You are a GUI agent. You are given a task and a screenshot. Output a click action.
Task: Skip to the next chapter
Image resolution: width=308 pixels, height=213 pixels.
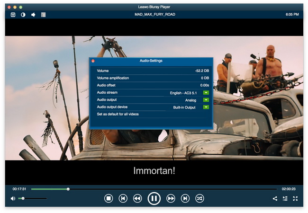185,198
